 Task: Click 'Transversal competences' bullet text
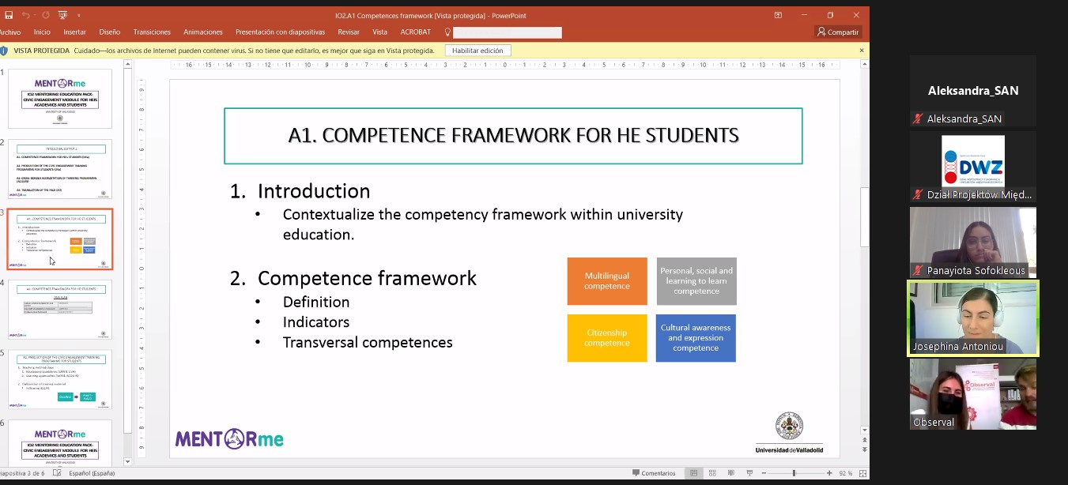pyautogui.click(x=368, y=343)
